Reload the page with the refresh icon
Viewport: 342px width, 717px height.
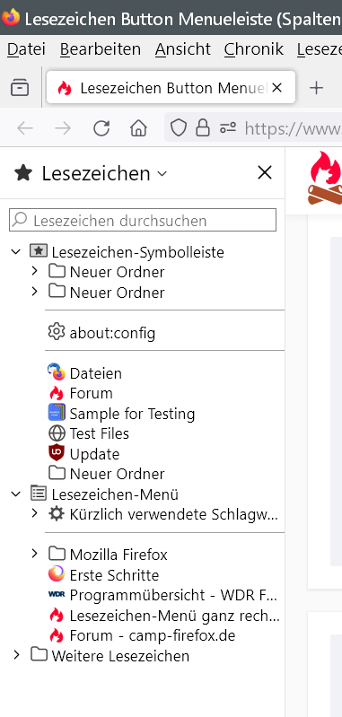(101, 128)
